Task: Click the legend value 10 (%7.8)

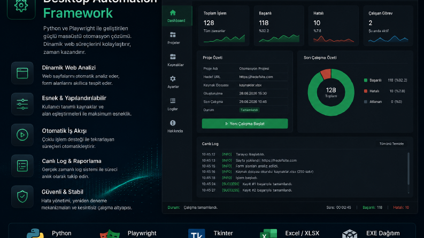Action: tap(397, 91)
